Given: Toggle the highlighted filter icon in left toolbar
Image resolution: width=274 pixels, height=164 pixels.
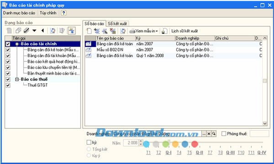Looking at the screenshot, I should tap(72, 31).
